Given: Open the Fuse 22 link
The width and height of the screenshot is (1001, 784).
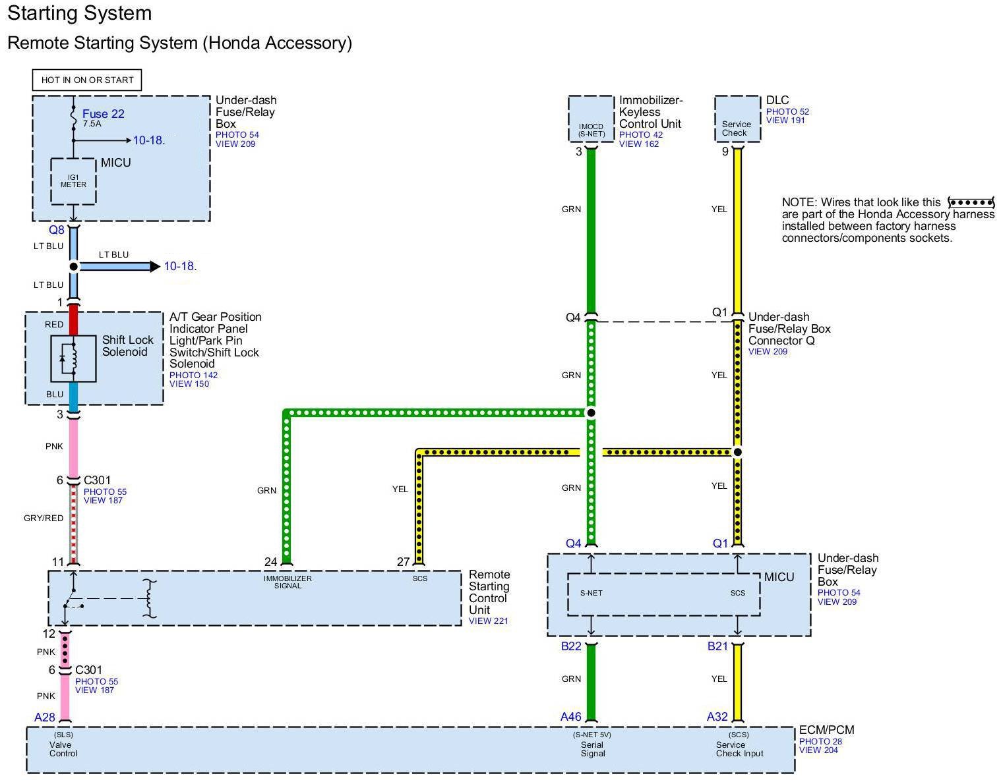Looking at the screenshot, I should point(103,114).
